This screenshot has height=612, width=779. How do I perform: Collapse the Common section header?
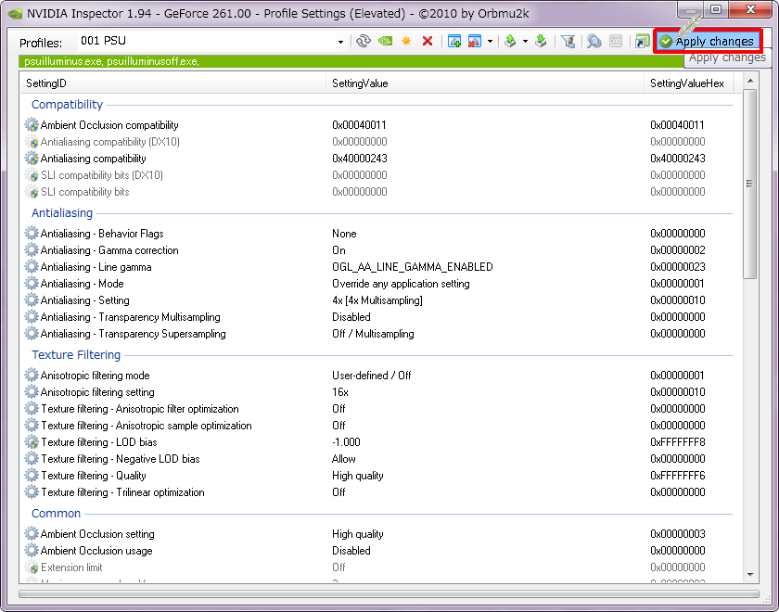click(56, 513)
